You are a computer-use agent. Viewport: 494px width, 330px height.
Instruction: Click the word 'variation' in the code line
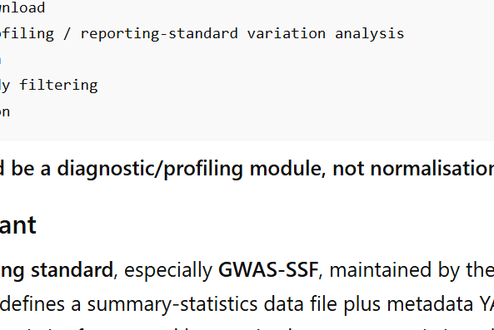coord(286,33)
